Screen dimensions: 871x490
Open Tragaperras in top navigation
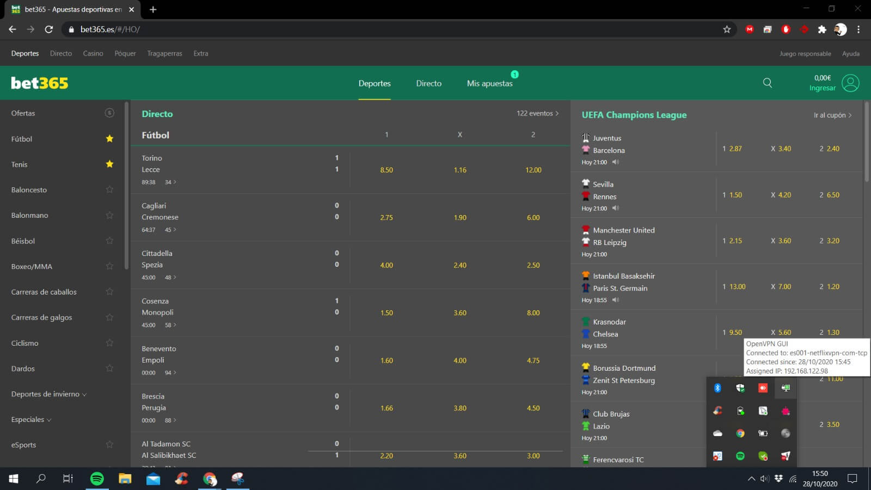pos(164,53)
